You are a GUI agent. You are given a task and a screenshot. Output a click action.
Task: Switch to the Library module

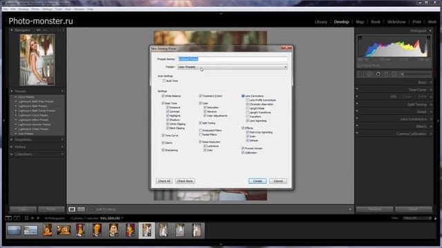click(x=320, y=22)
